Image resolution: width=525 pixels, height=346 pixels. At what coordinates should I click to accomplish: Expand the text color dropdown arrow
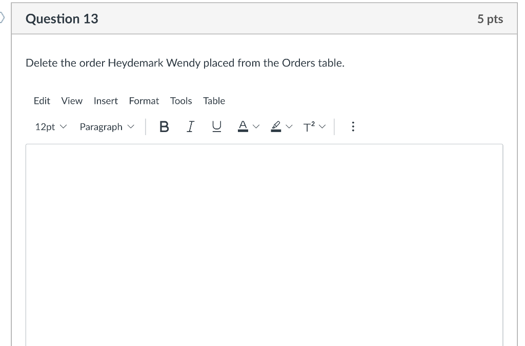coord(256,126)
